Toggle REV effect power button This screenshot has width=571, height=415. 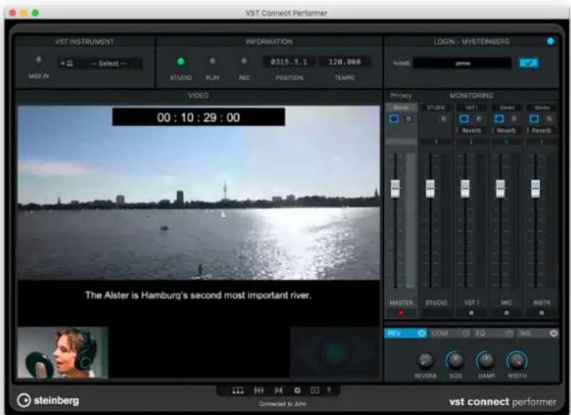tap(422, 333)
